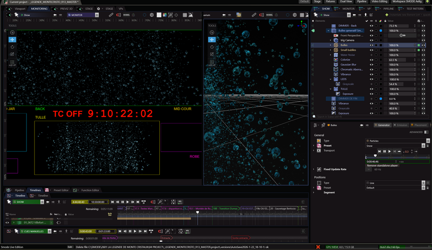Click search magnifier icon in scene panel

click(x=314, y=117)
